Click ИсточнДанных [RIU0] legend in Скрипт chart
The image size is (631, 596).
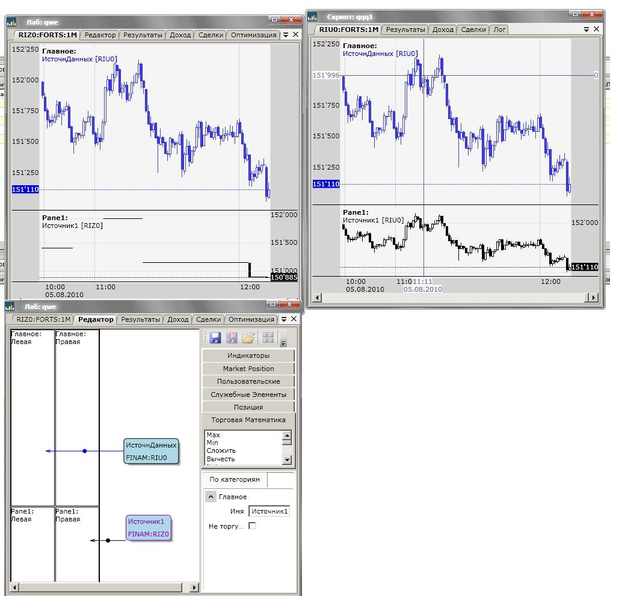click(380, 54)
